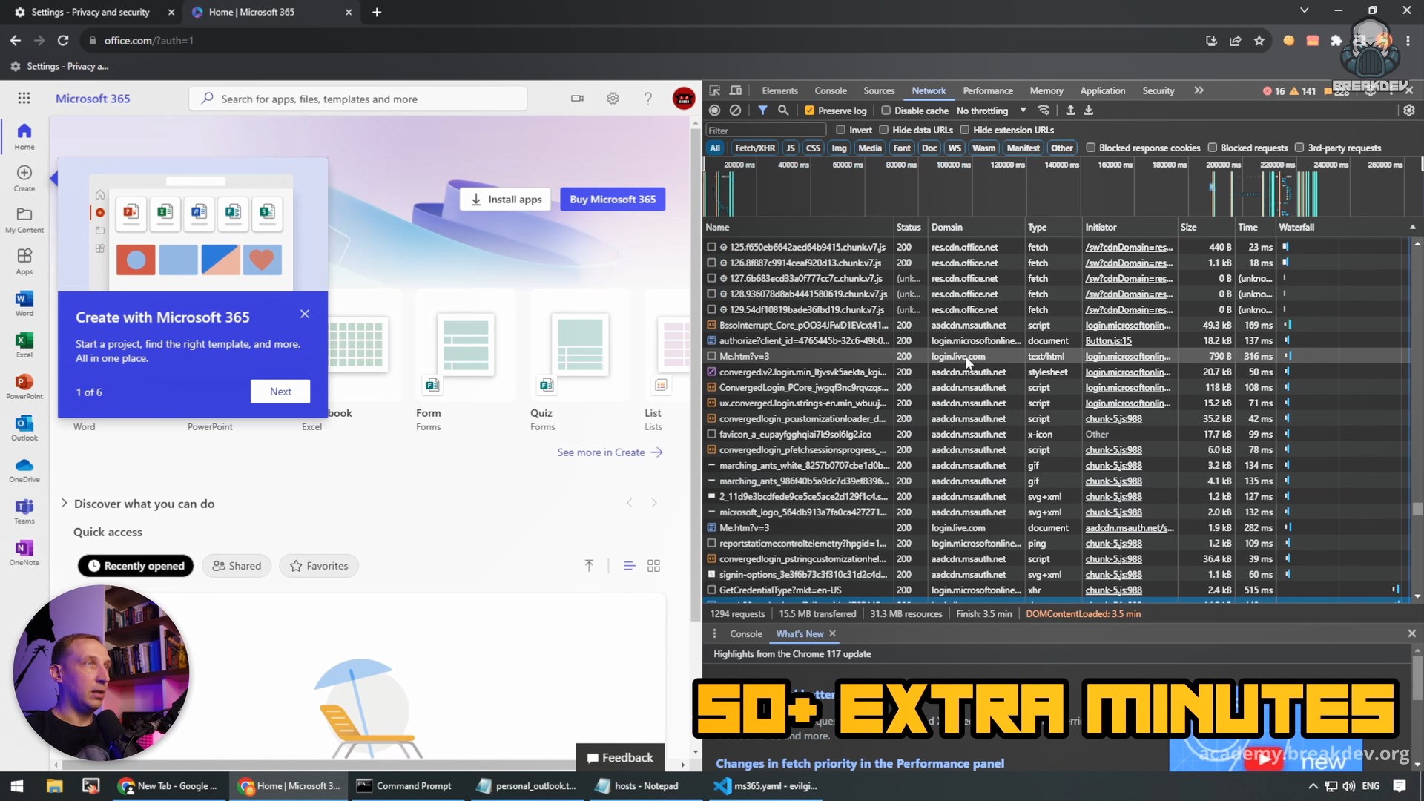Show more DevTools tabs chevron
Image resolution: width=1424 pixels, height=801 pixels.
[1199, 90]
